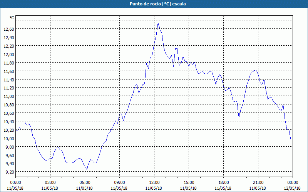This screenshot has height=192, width=308.
Task: Click the 11,60 axis value
Action: pos(9,71)
